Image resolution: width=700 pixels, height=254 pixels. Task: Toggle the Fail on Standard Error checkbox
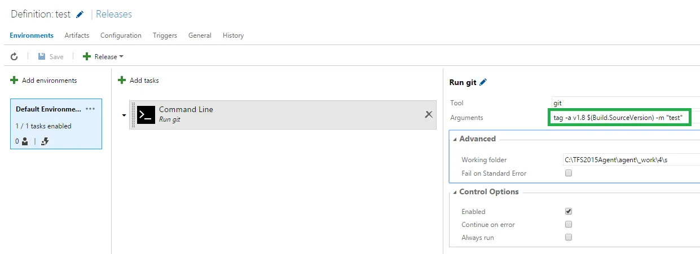(569, 173)
